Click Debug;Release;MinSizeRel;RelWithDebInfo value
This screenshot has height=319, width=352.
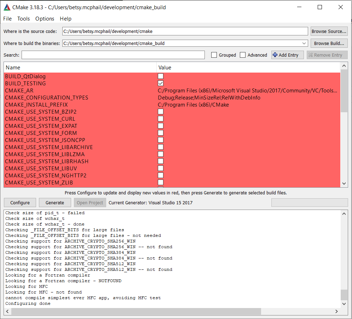[x=209, y=97]
